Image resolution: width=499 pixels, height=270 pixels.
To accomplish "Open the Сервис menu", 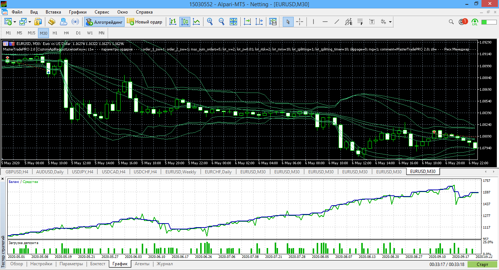I will [x=102, y=12].
